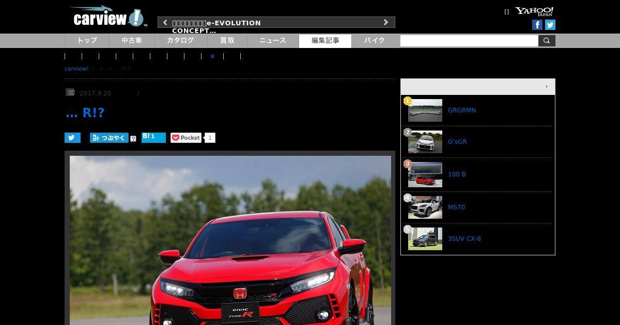
Task: Select the × item in sub-navigation
Action: [x=212, y=56]
